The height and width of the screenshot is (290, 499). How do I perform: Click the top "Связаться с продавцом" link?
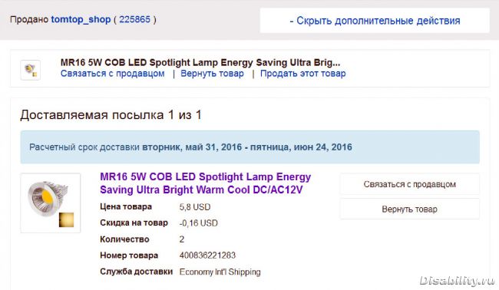[x=113, y=74]
